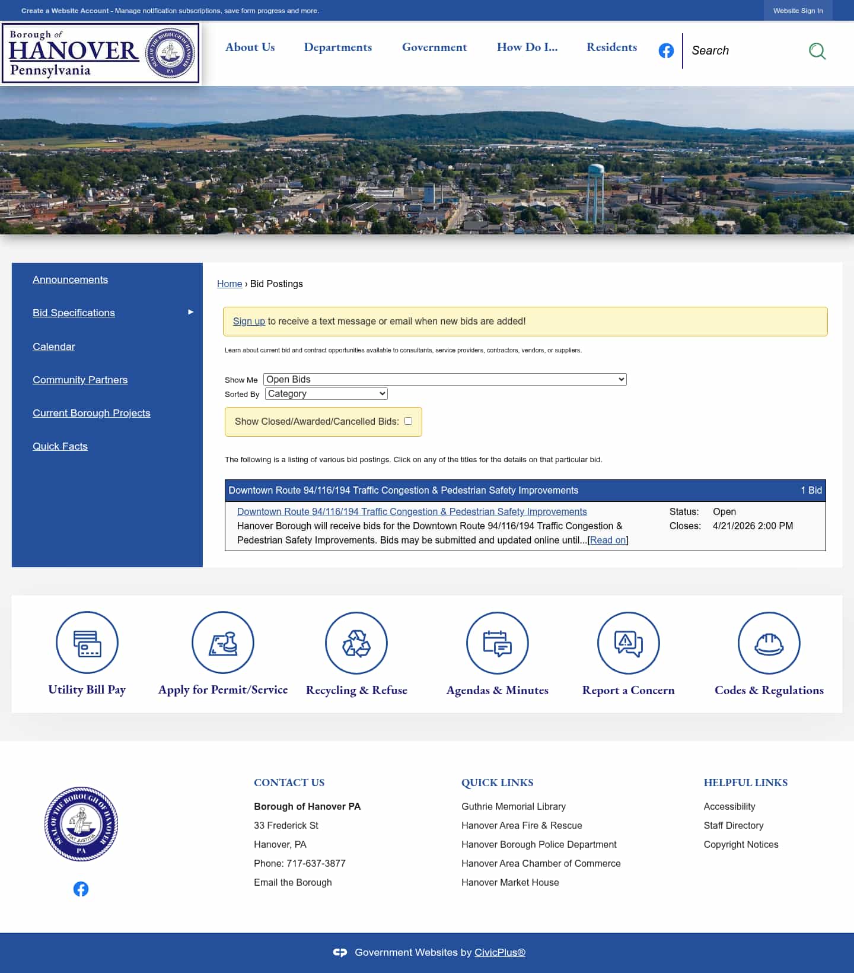
Task: Click in the Search input field
Action: pos(744,50)
